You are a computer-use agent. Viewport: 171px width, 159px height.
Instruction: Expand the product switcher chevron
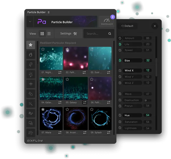[x=30, y=21]
